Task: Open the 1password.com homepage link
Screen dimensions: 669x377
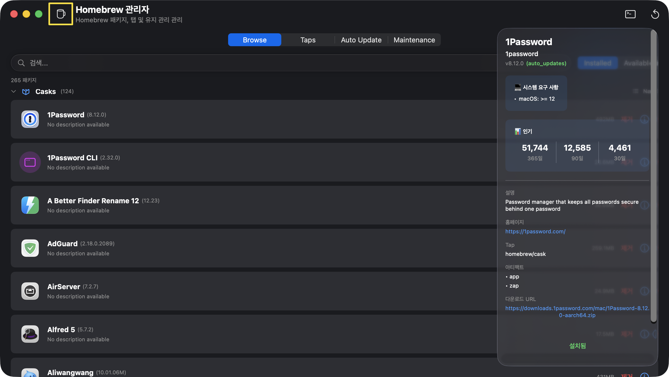Action: coord(535,231)
